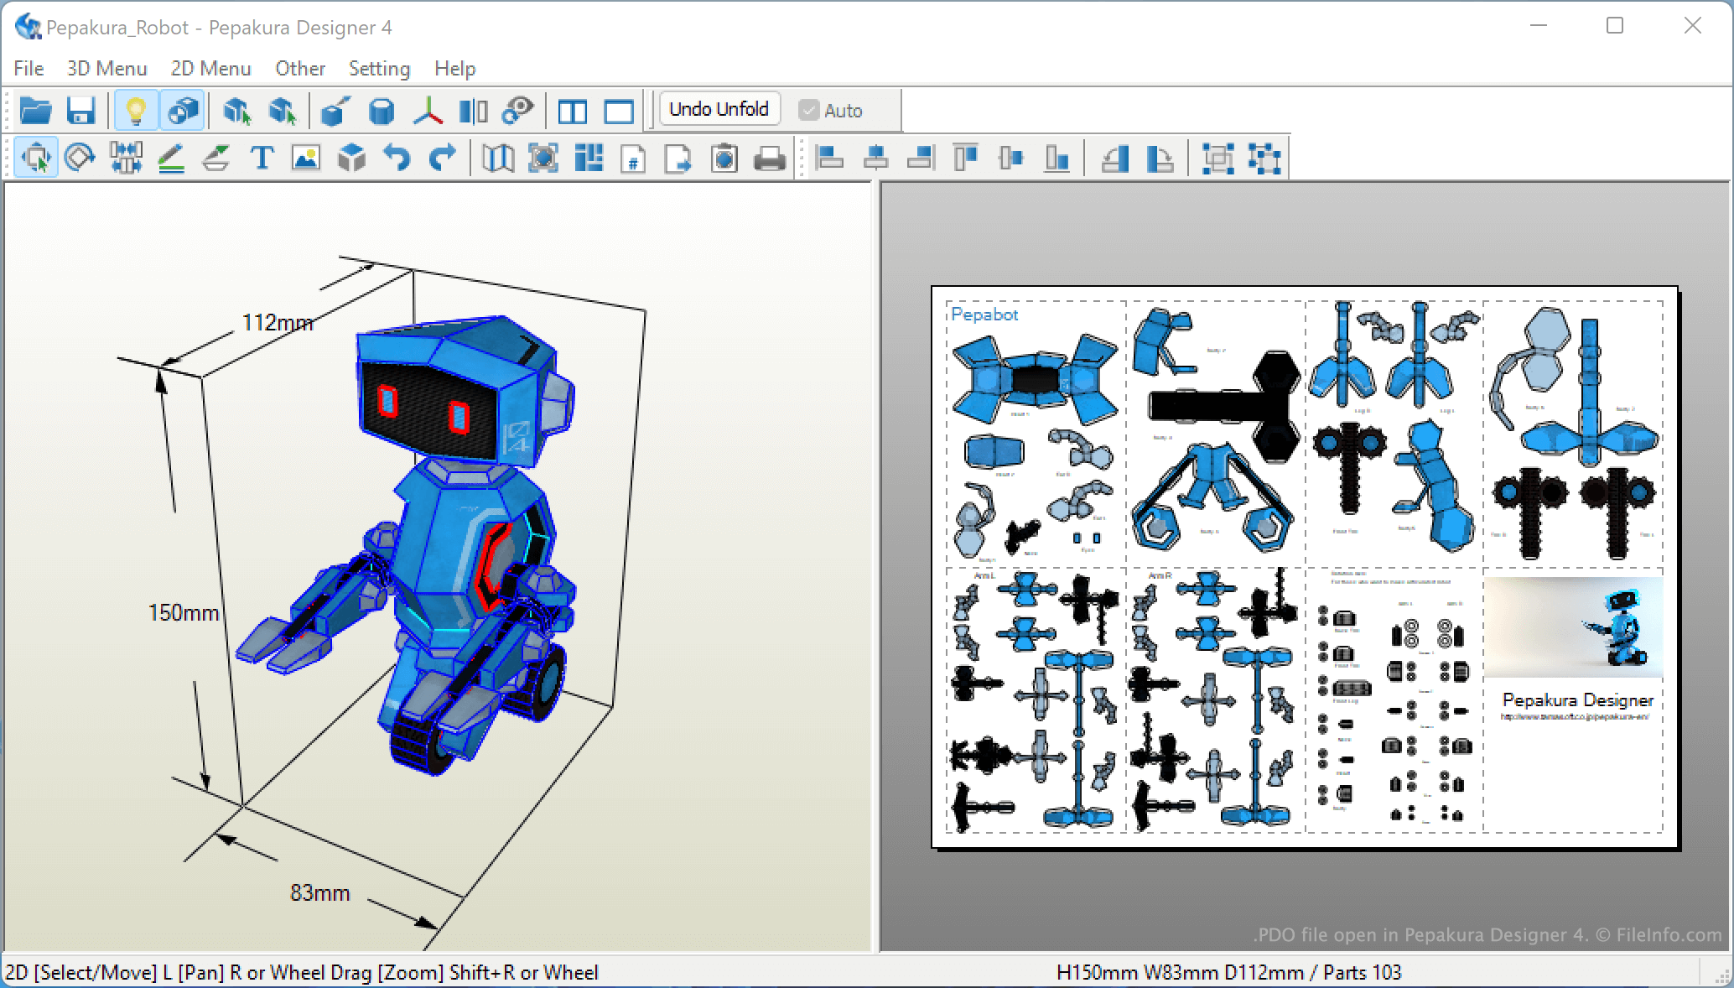Click the Open file folder icon

pos(35,111)
